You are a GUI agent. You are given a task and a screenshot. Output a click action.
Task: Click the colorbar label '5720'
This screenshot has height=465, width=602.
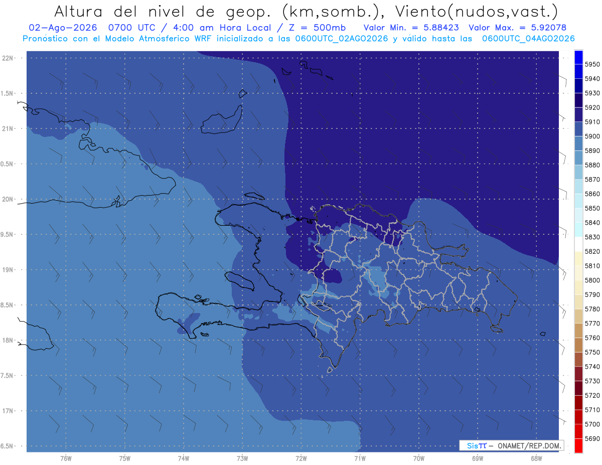coord(592,395)
